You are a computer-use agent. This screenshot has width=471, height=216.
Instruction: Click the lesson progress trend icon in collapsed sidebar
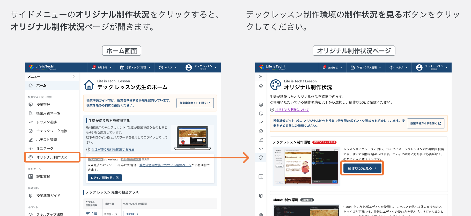[261, 122]
